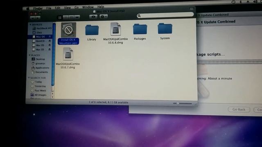Click the Eject icon in the menu bar

click(x=248, y=2)
